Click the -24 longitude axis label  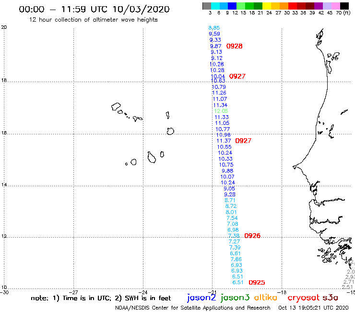coord(143,292)
